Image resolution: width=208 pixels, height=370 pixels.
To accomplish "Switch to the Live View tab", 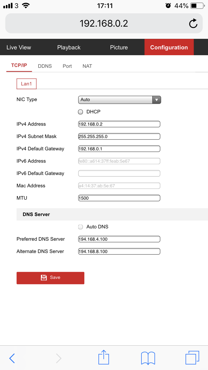I will pyautogui.click(x=19, y=47).
